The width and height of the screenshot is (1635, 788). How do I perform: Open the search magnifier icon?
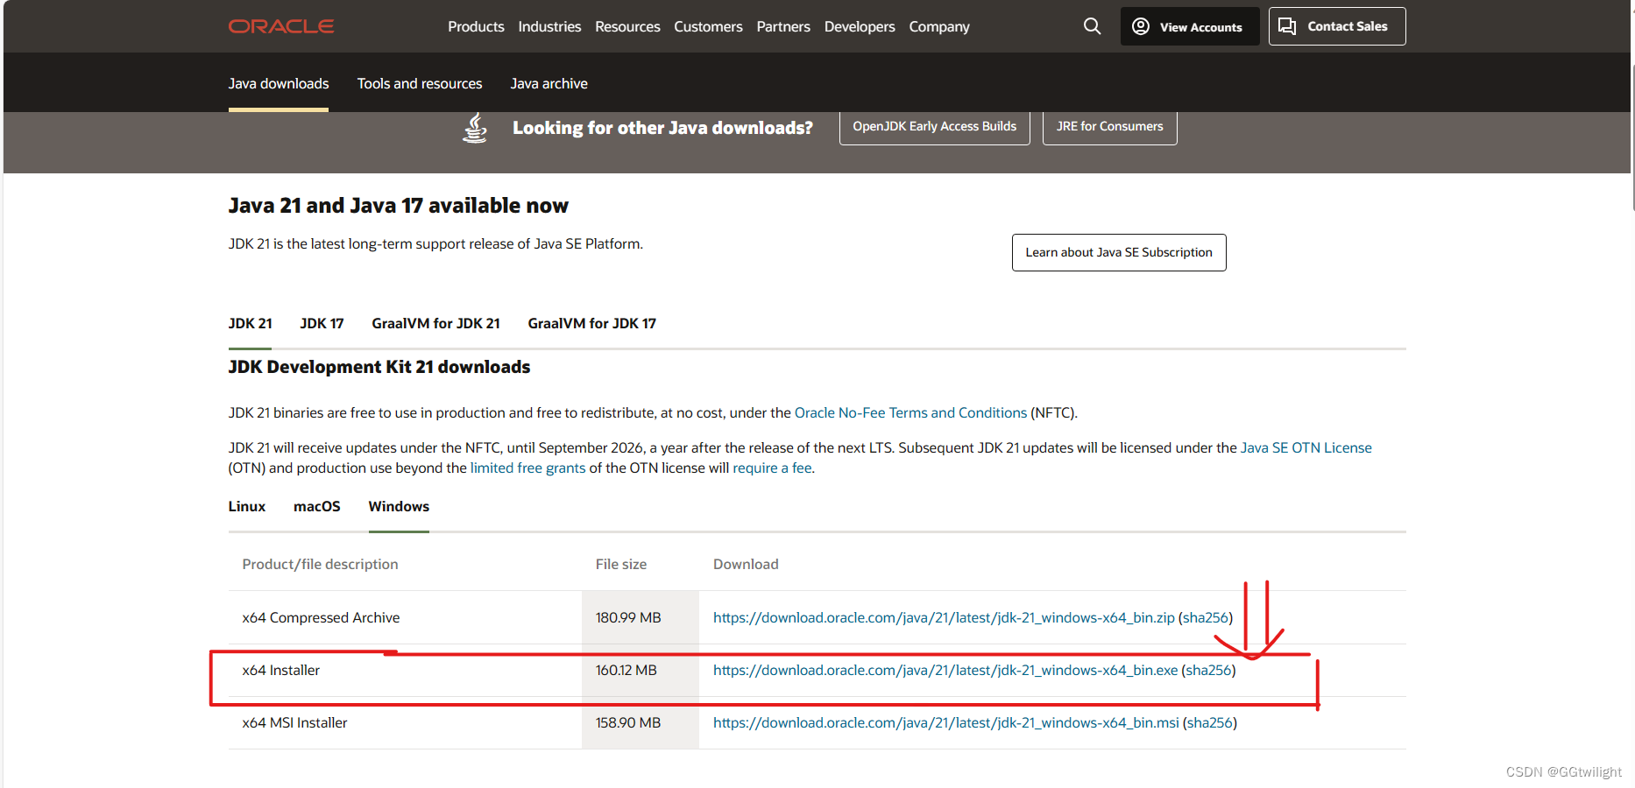point(1092,26)
